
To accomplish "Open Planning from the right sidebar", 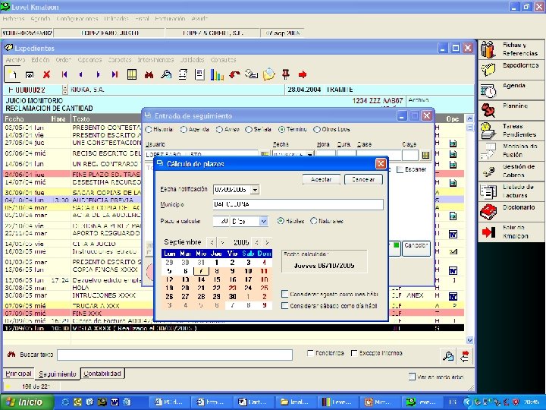I will 511,110.
